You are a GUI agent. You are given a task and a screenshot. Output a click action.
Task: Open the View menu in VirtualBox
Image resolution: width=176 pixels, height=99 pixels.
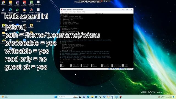pyautogui.click(x=71, y=12)
